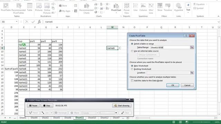Insert a Win/Loss sparkline
The image size is (221, 124).
pyautogui.click(x=151, y=8)
